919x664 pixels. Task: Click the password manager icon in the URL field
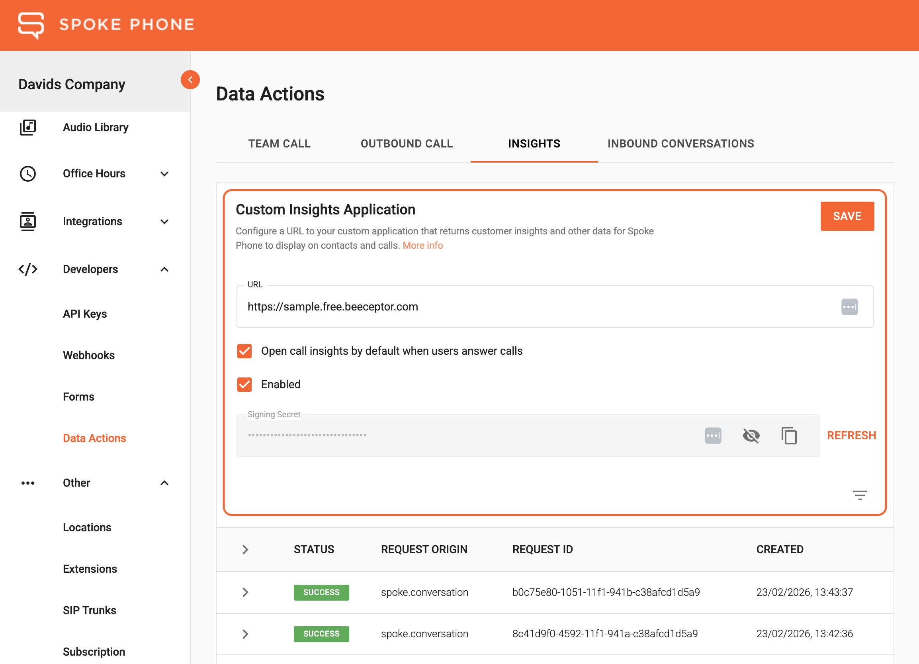point(849,306)
